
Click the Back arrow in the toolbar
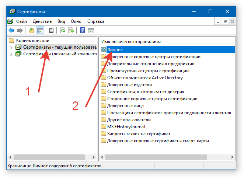(x=11, y=30)
